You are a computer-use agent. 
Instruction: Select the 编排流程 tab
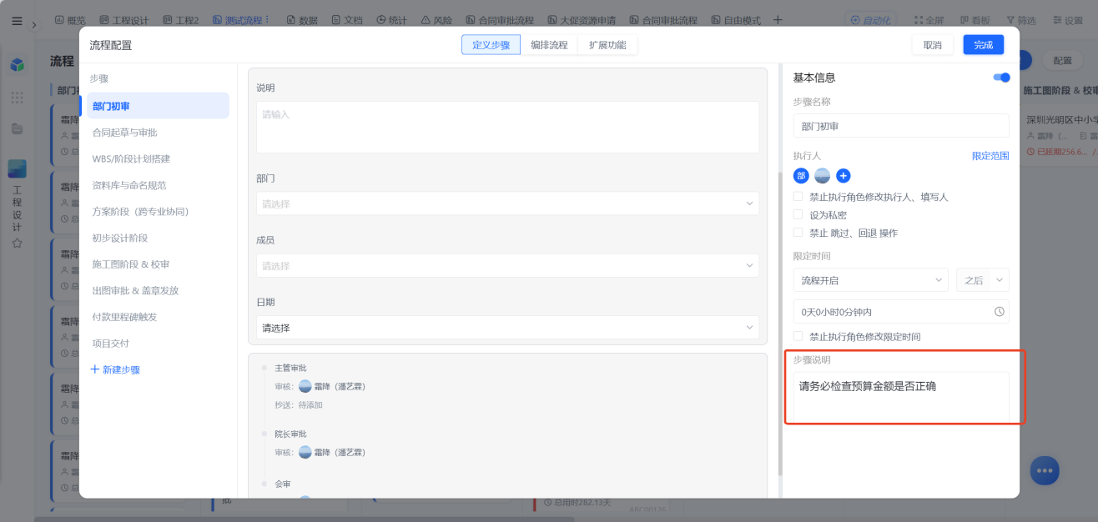(549, 45)
